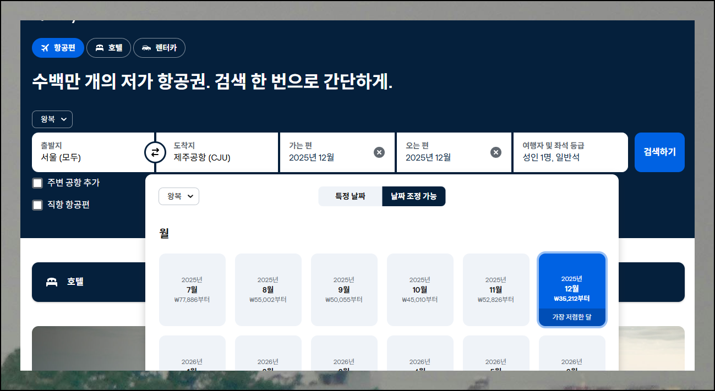The height and width of the screenshot is (391, 715).
Task: Choose the 2025년 8월 month card
Action: click(x=268, y=290)
